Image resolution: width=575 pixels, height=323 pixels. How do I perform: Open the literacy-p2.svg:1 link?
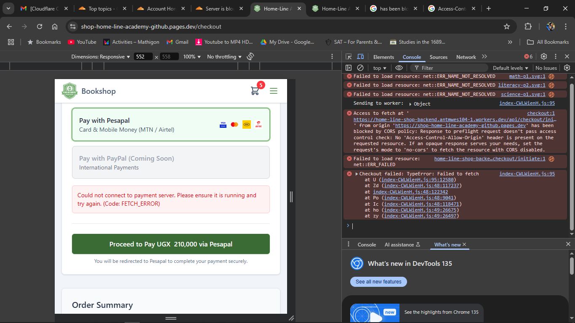click(522, 85)
